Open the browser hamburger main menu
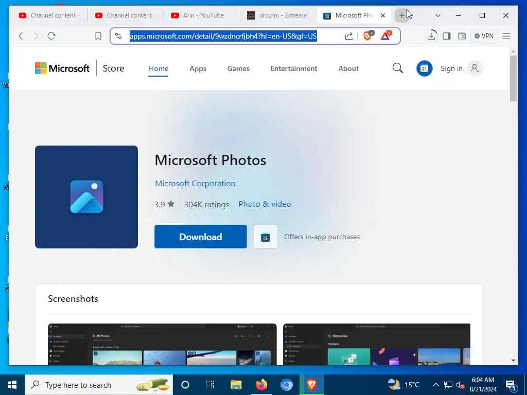The height and width of the screenshot is (395, 527). coord(506,36)
